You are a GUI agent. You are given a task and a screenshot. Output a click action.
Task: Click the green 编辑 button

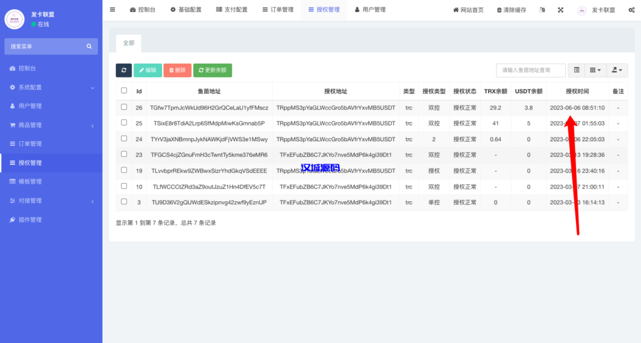148,70
